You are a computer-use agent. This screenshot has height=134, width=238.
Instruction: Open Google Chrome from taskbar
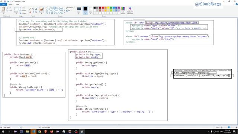(x=39, y=131)
